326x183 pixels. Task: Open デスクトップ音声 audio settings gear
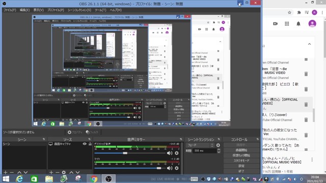(x=177, y=153)
